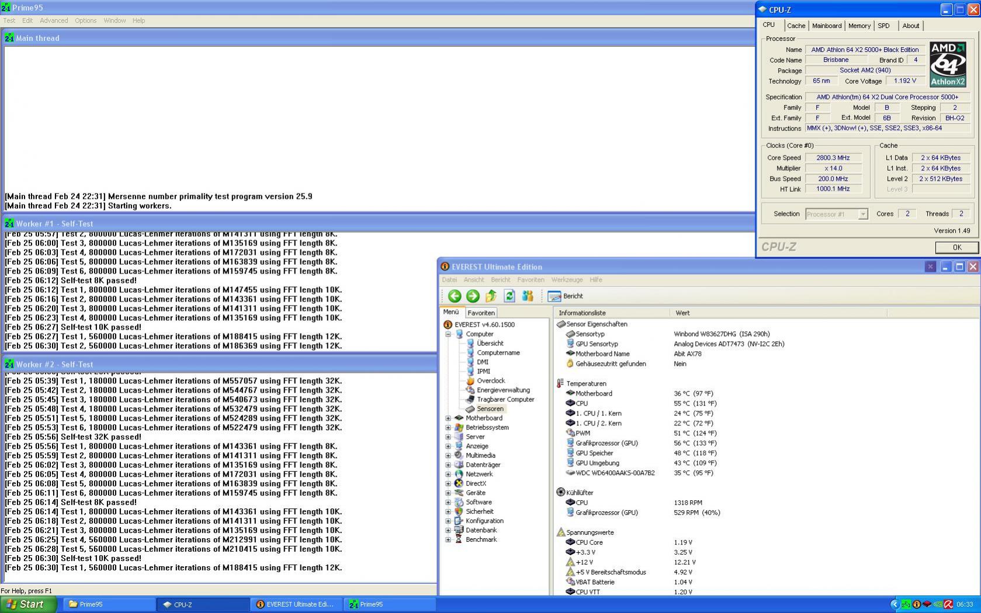Open the Bericht report button in EVEREST toolbar
Viewport: 981px width, 613px height.
565,296
